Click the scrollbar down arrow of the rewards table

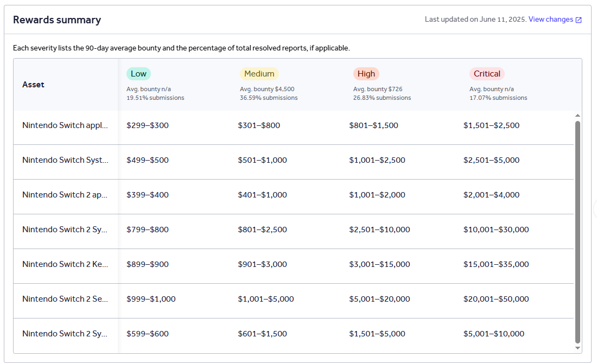577,348
